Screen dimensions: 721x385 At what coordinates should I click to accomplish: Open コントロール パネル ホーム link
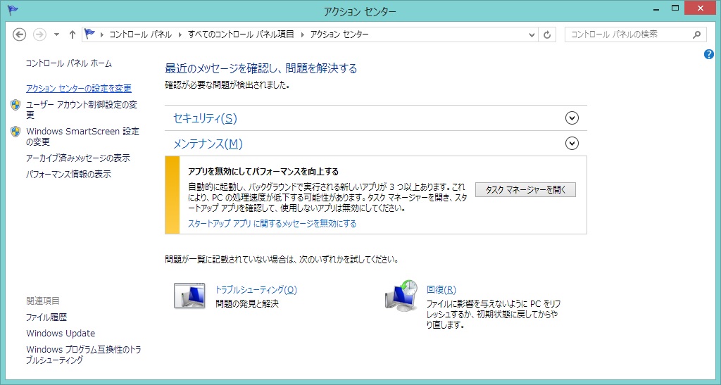click(x=69, y=63)
